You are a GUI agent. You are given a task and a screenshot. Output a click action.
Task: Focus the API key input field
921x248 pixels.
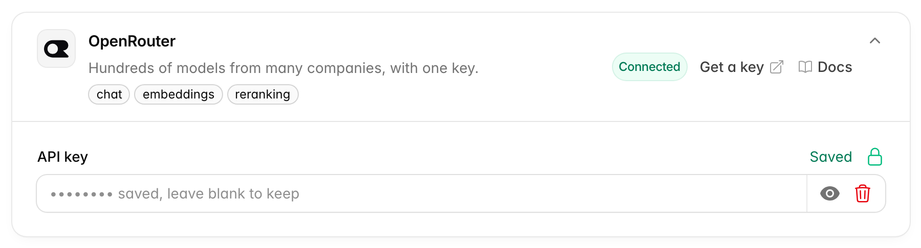pos(422,193)
